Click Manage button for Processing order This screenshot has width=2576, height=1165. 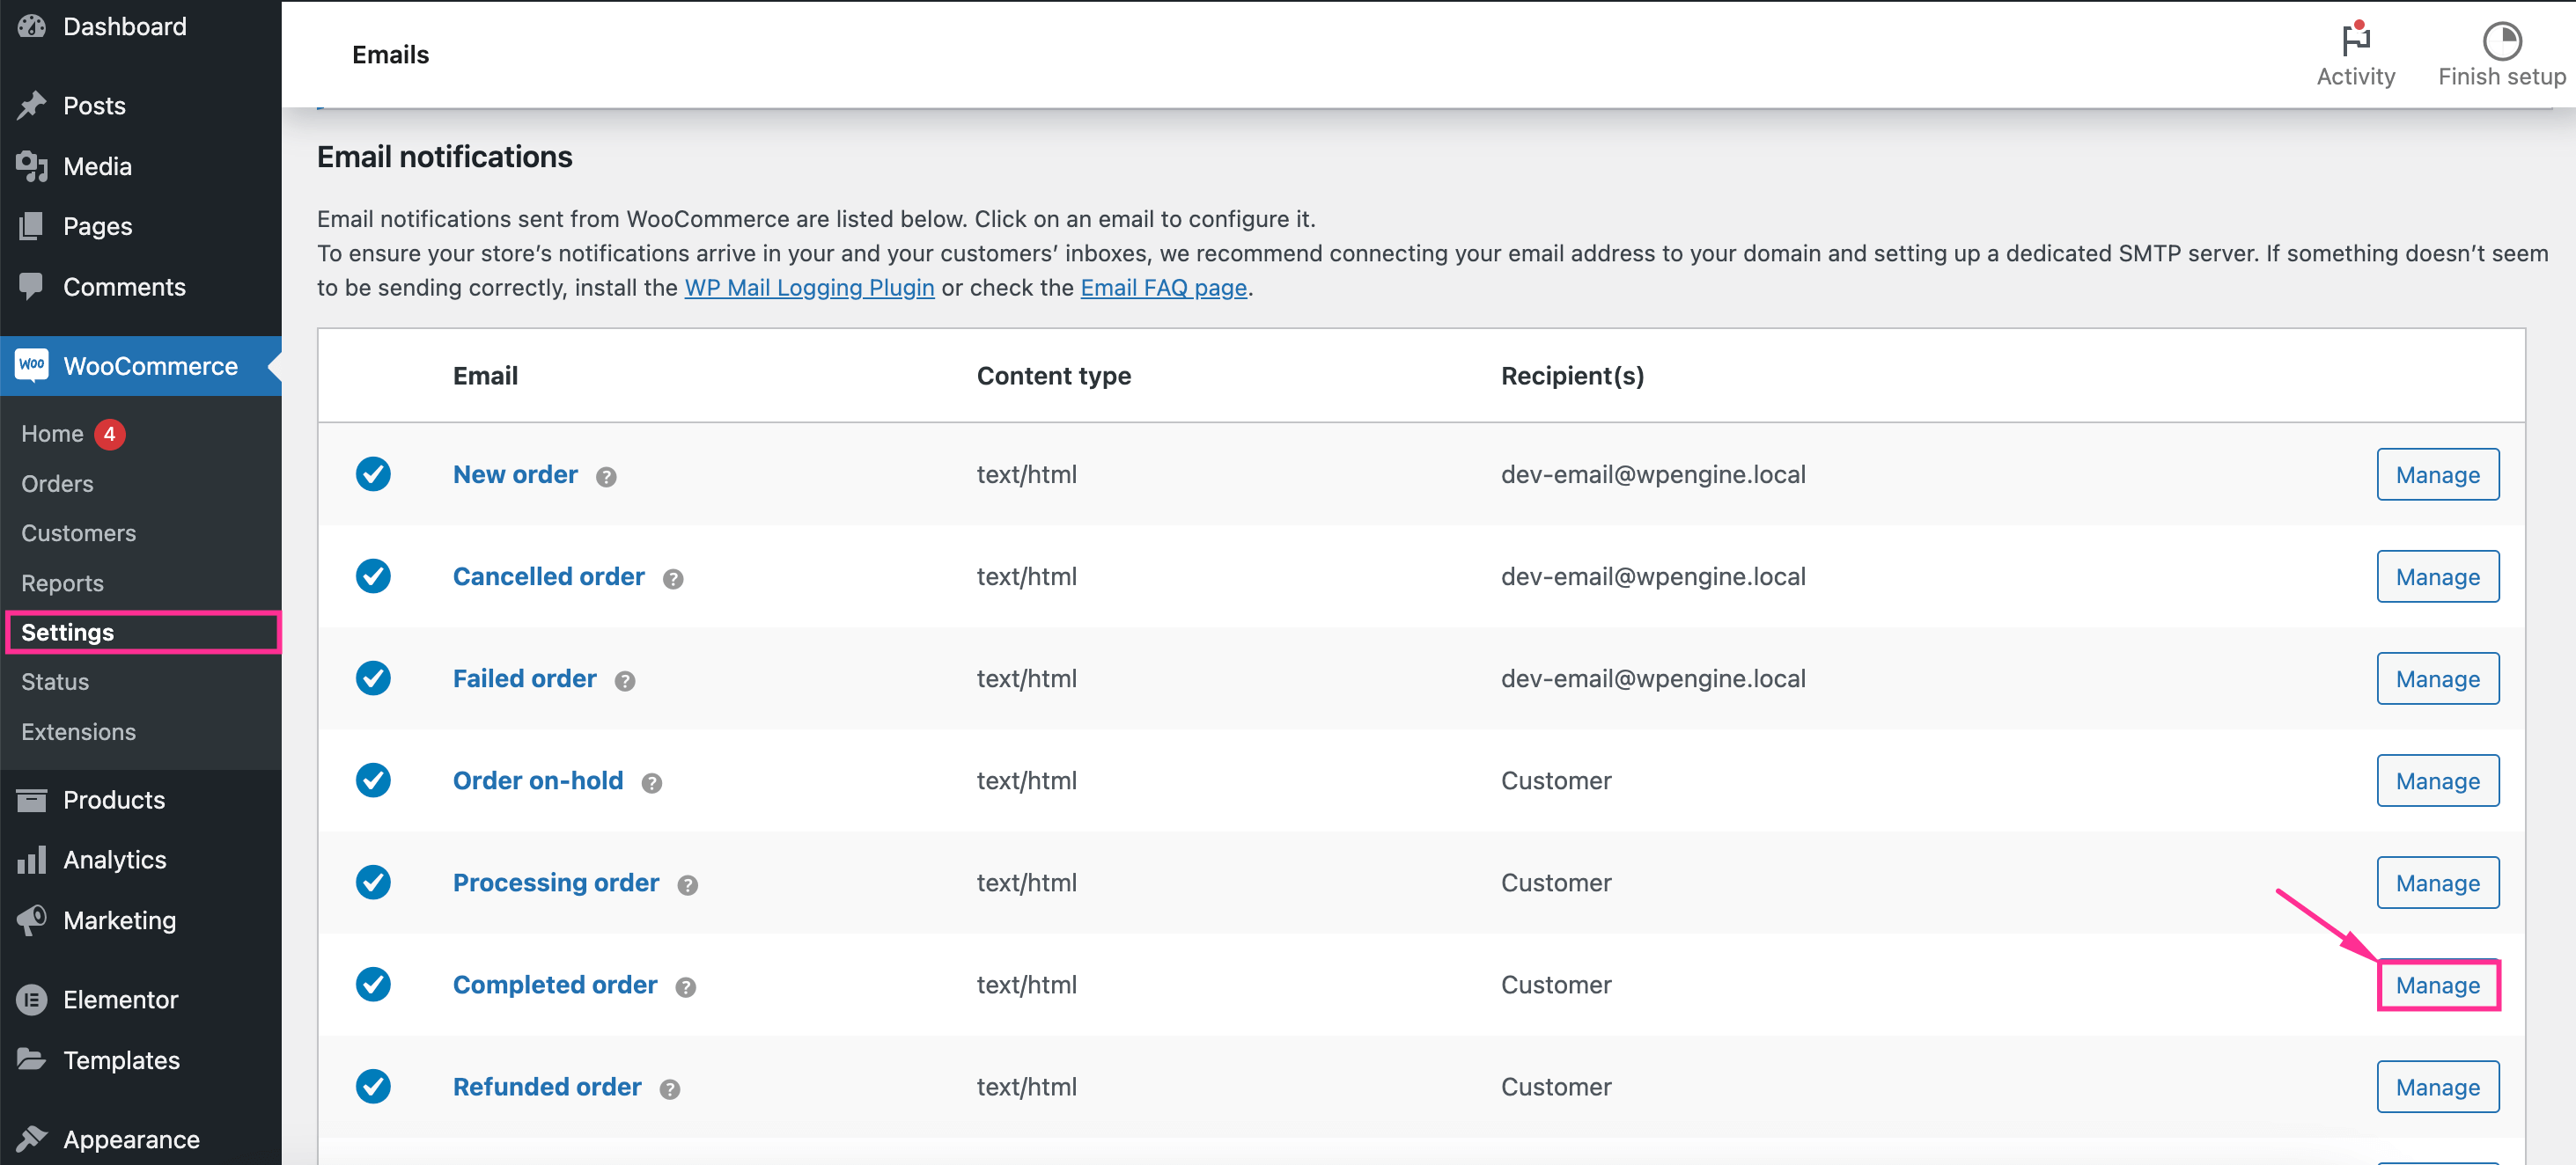point(2438,881)
